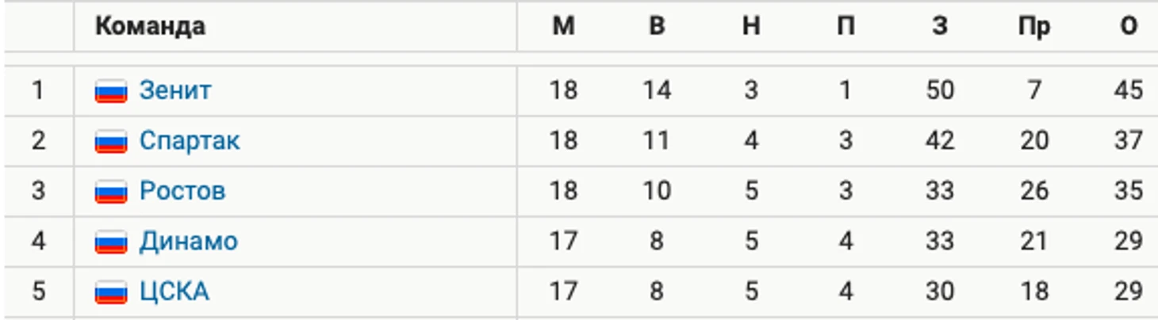Image resolution: width=1158 pixels, height=320 pixels.
Task: Open the Спартак team link
Action: pyautogui.click(x=190, y=141)
